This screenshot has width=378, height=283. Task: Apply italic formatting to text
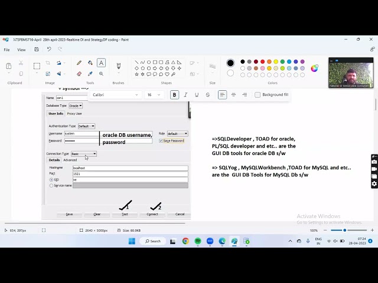pyautogui.click(x=185, y=95)
